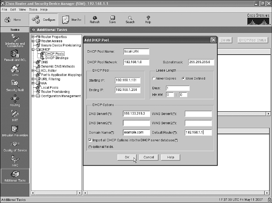Select Port to Application Mappings node
This screenshot has width=272, height=203.
point(61,75)
